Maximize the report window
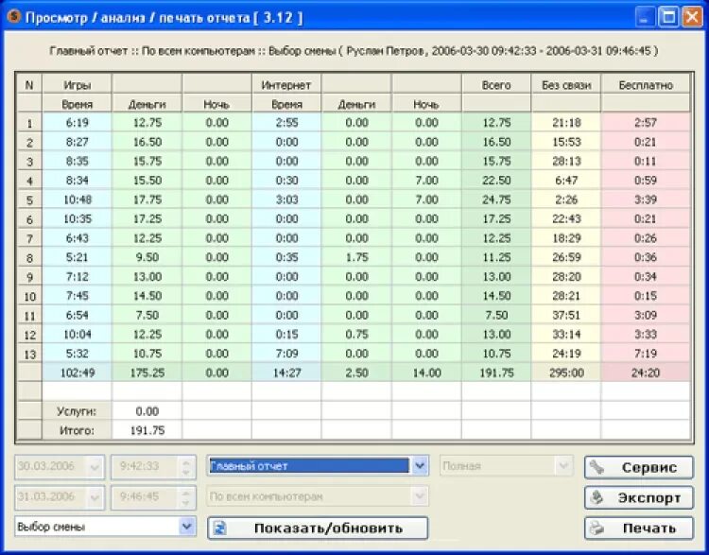 tap(668, 18)
